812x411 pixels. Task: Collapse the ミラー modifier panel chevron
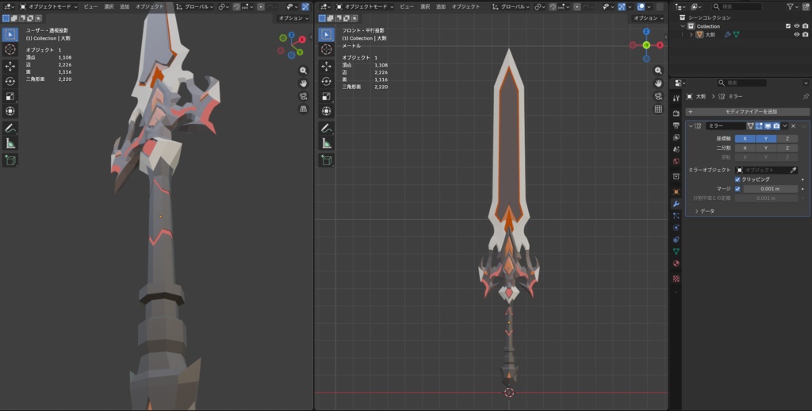coord(691,126)
